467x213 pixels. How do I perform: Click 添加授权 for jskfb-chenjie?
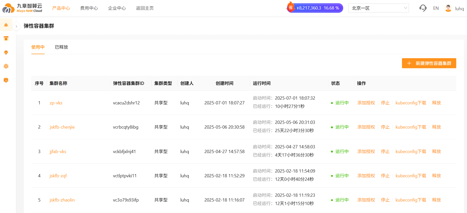[366, 127]
